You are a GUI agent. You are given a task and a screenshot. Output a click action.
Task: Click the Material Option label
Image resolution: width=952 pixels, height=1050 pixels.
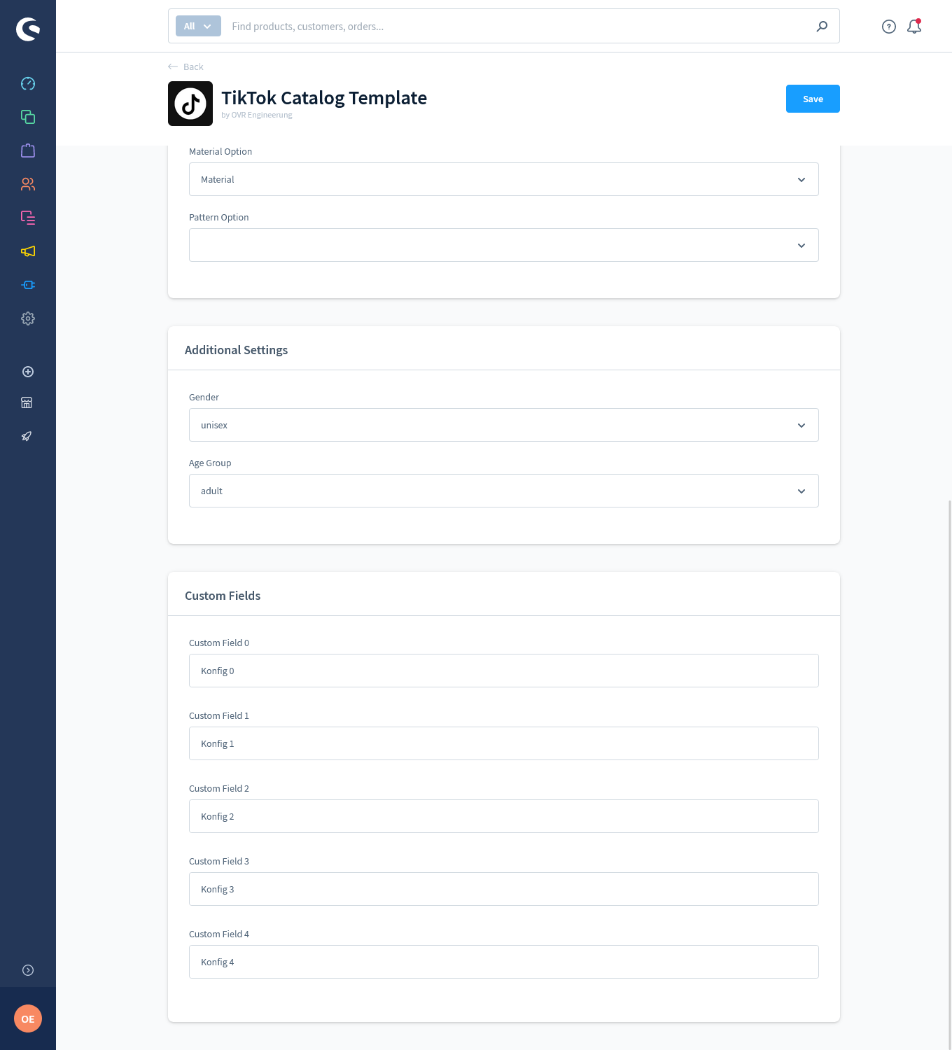pos(220,151)
